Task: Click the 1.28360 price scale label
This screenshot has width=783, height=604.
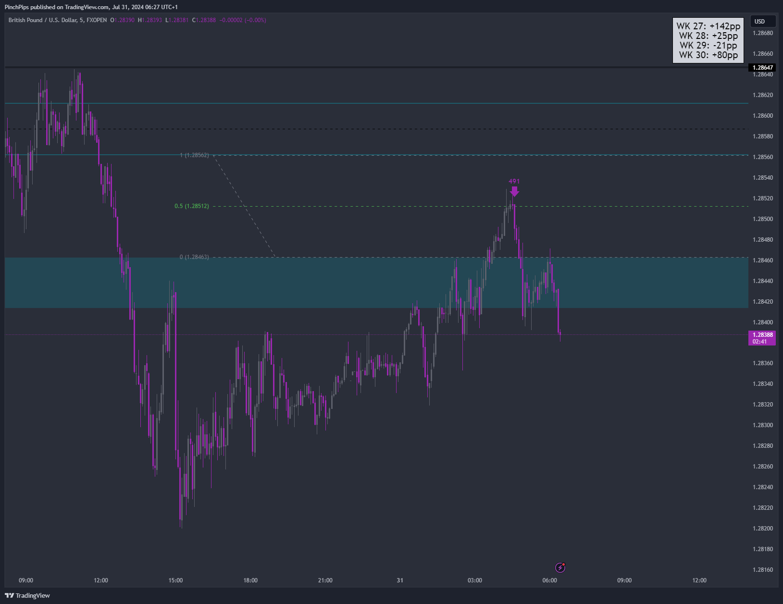Action: (x=763, y=363)
